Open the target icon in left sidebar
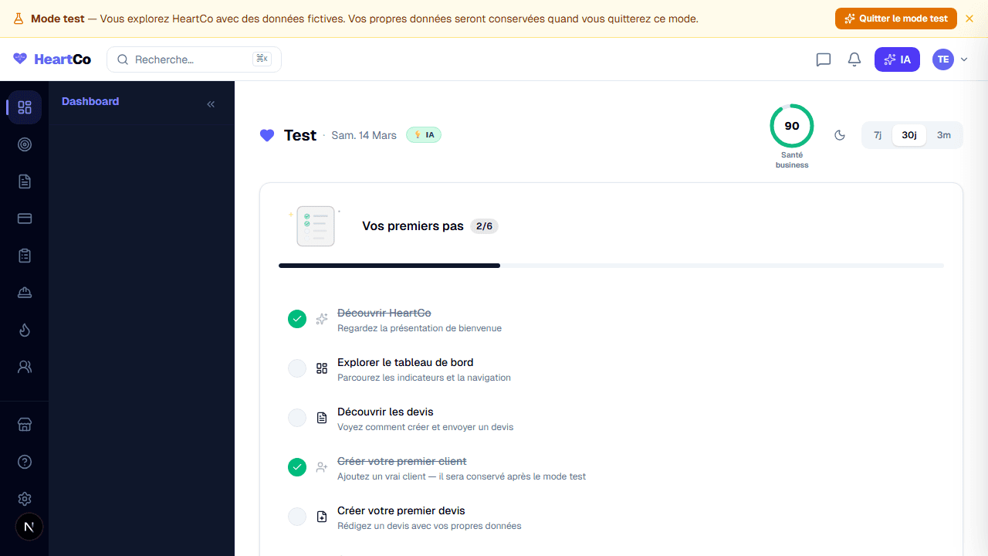988x556 pixels. 25,144
